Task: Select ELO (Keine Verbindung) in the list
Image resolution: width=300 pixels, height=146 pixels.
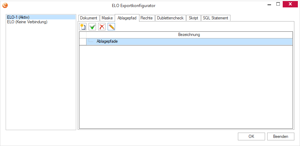Action: pos(27,22)
